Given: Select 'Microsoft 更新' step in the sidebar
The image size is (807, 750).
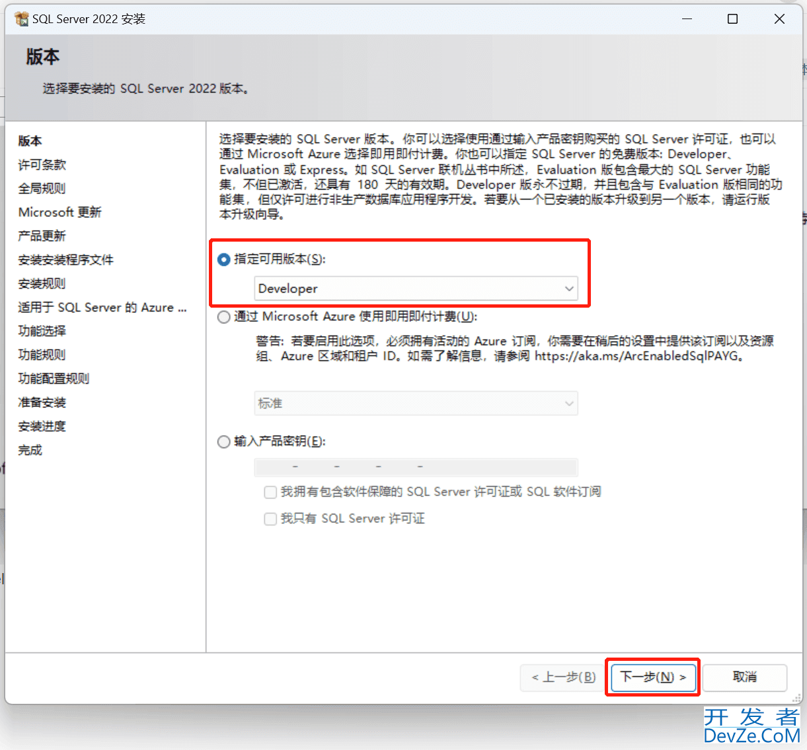Looking at the screenshot, I should 59,212.
